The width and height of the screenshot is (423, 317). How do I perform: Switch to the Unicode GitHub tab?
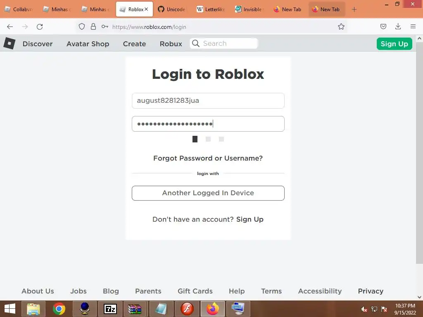[x=172, y=9]
